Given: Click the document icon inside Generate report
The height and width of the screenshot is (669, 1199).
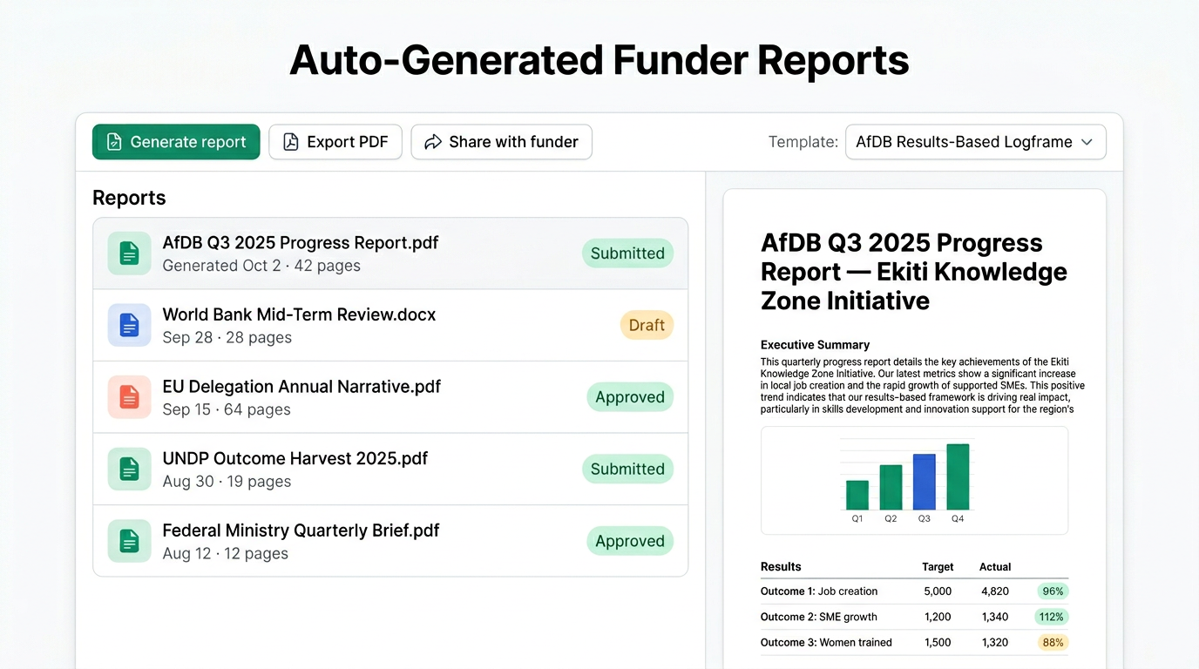Looking at the screenshot, I should [114, 142].
